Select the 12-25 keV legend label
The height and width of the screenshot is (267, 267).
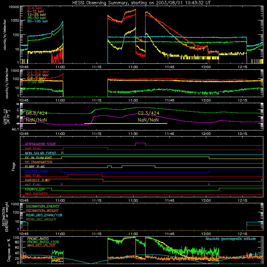(37, 15)
